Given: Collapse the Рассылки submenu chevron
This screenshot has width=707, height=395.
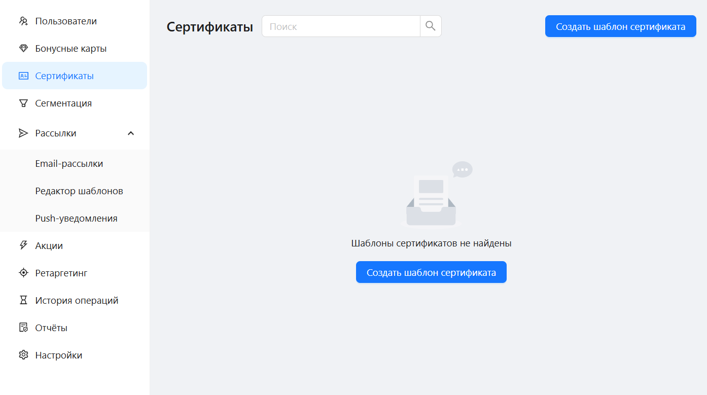Looking at the screenshot, I should [131, 133].
